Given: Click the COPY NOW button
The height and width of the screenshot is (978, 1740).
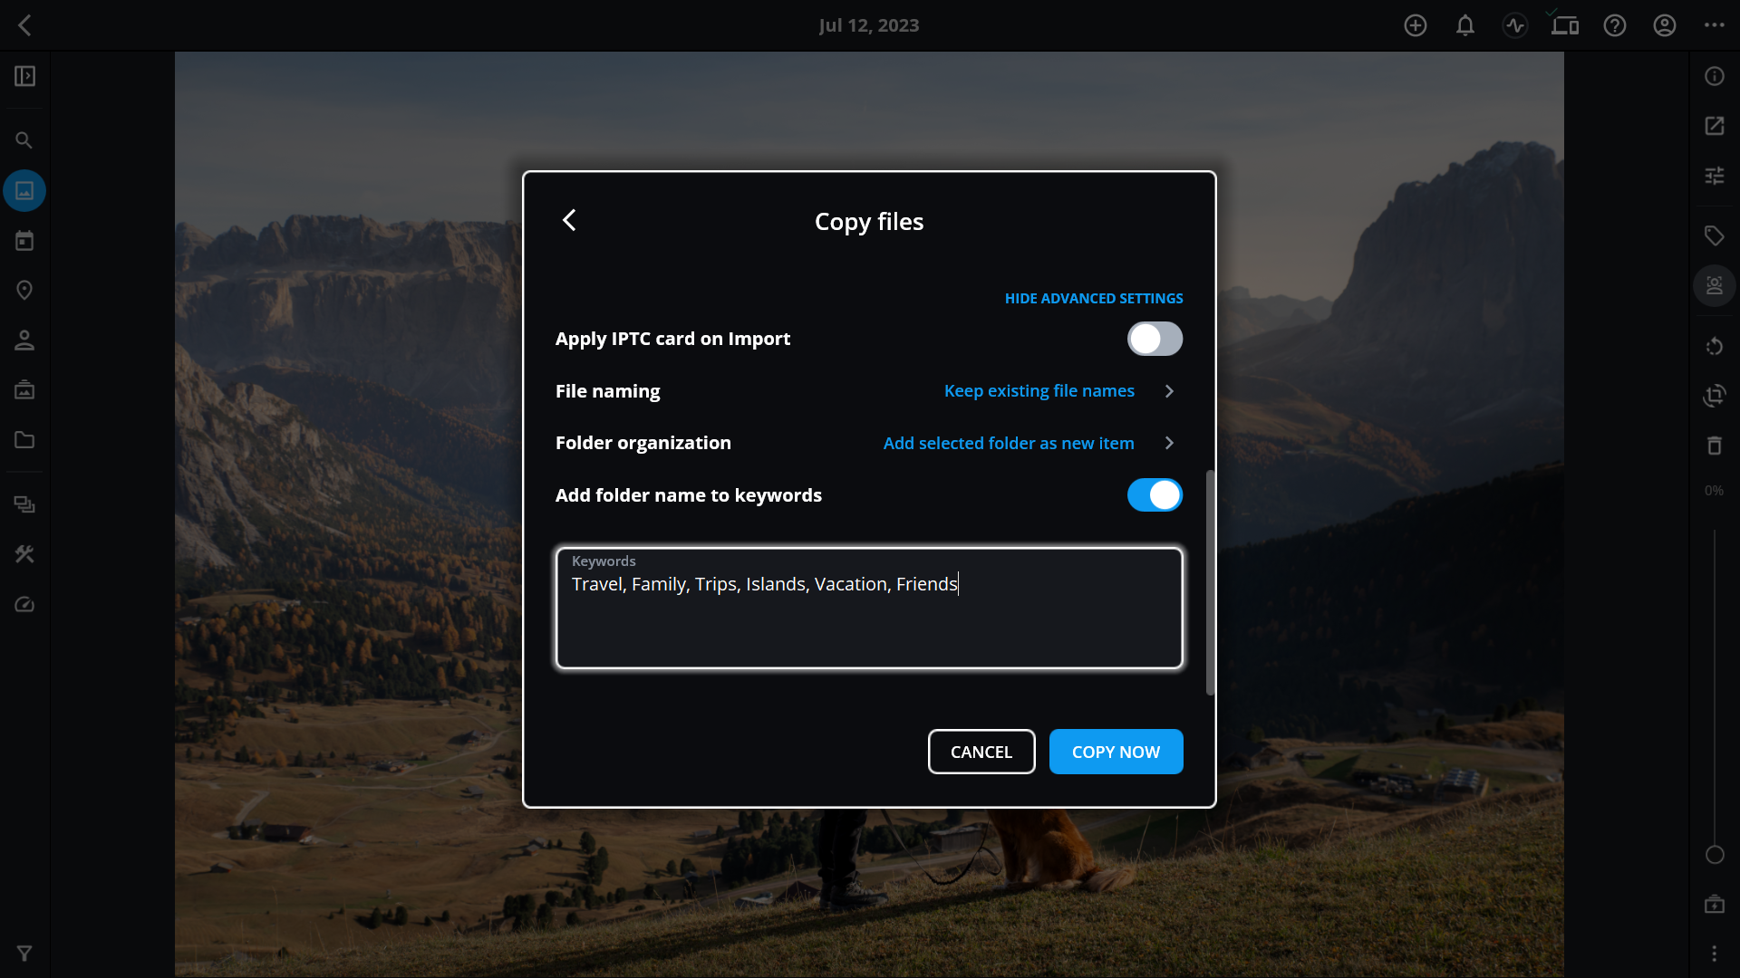Looking at the screenshot, I should pos(1116,752).
